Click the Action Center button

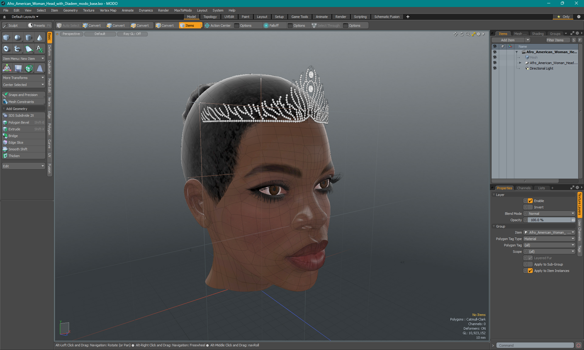coord(218,26)
